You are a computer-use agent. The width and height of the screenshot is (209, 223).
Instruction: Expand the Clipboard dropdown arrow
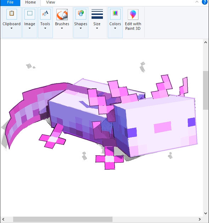tap(11, 28)
